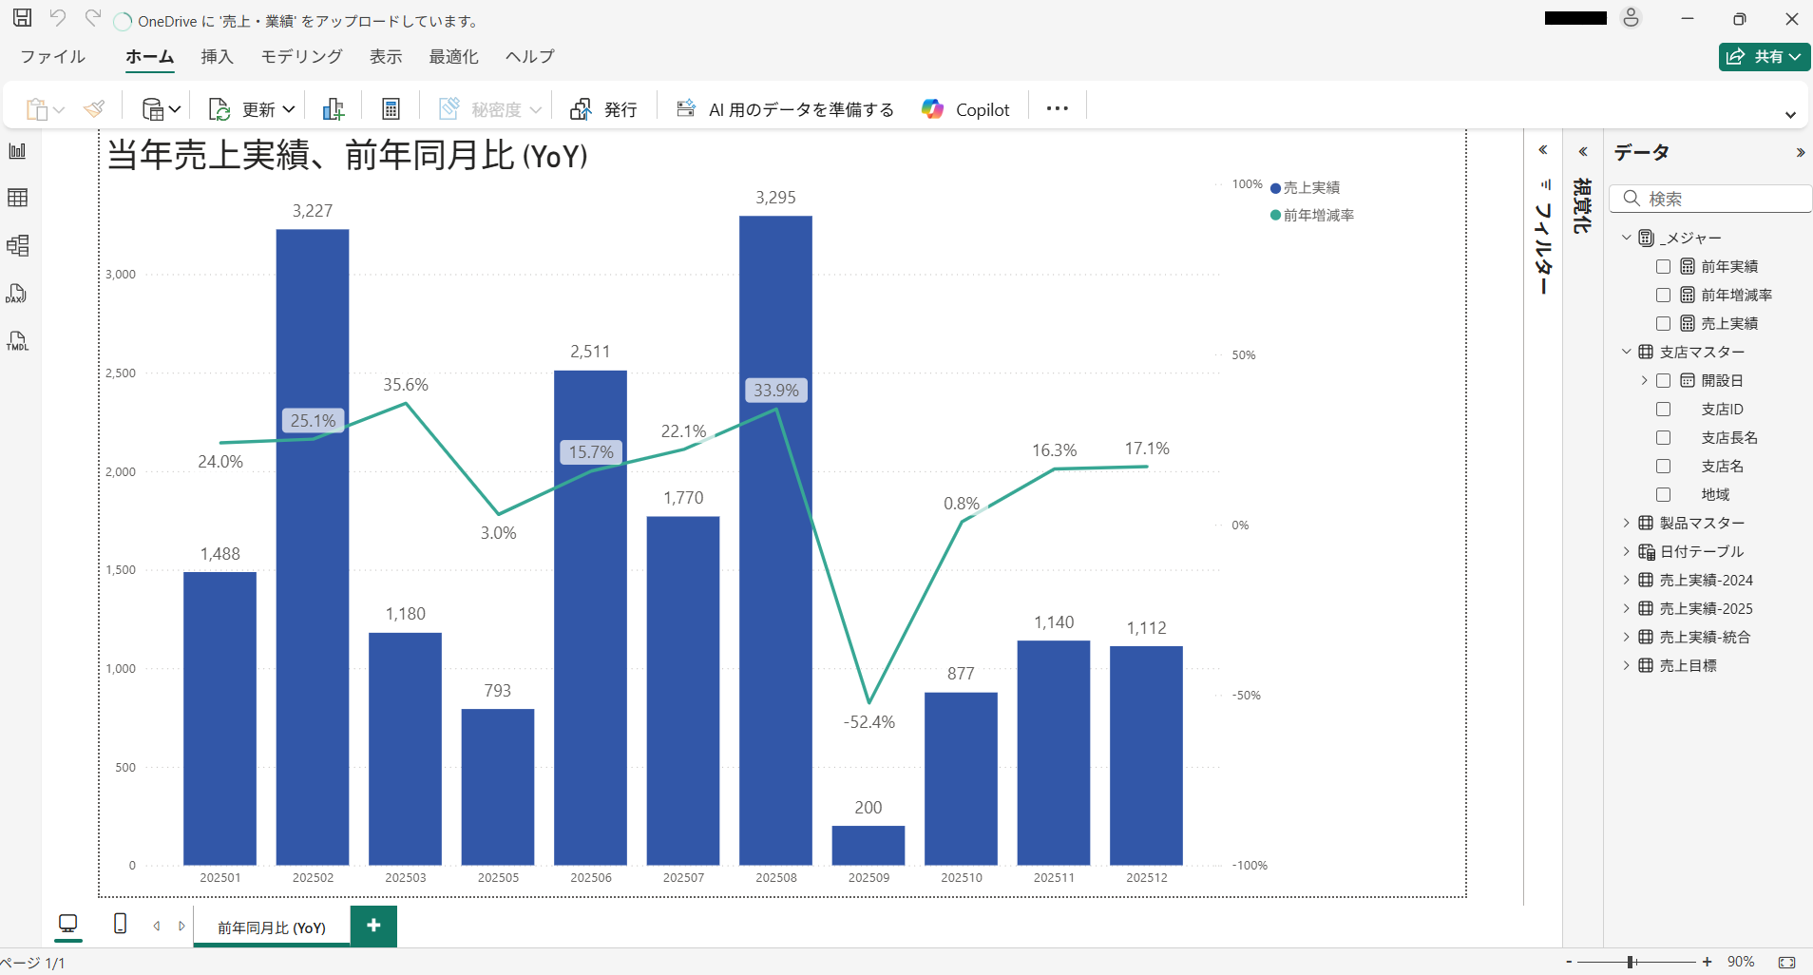Launch Copilot from the toolbar
The height and width of the screenshot is (975, 1813).
(964, 108)
